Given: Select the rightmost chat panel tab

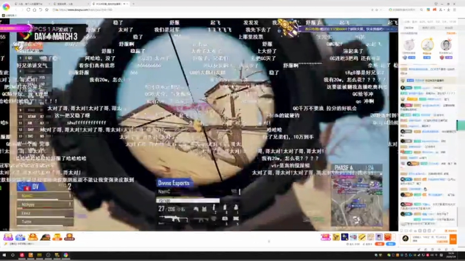Looking at the screenshot, I should point(449,28).
